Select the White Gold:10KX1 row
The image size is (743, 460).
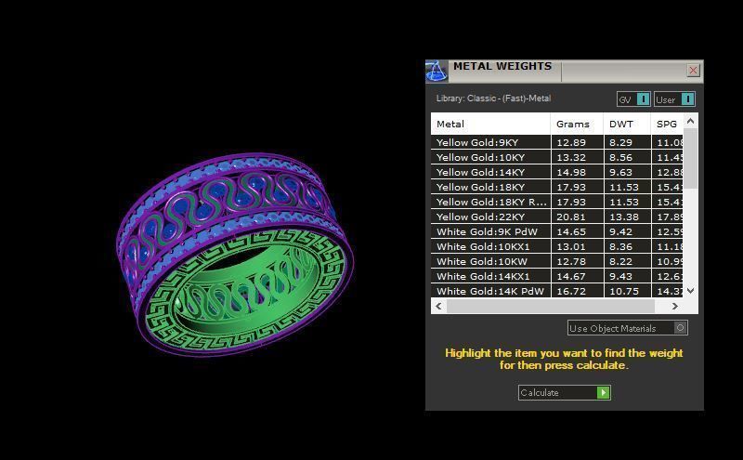tap(557, 246)
